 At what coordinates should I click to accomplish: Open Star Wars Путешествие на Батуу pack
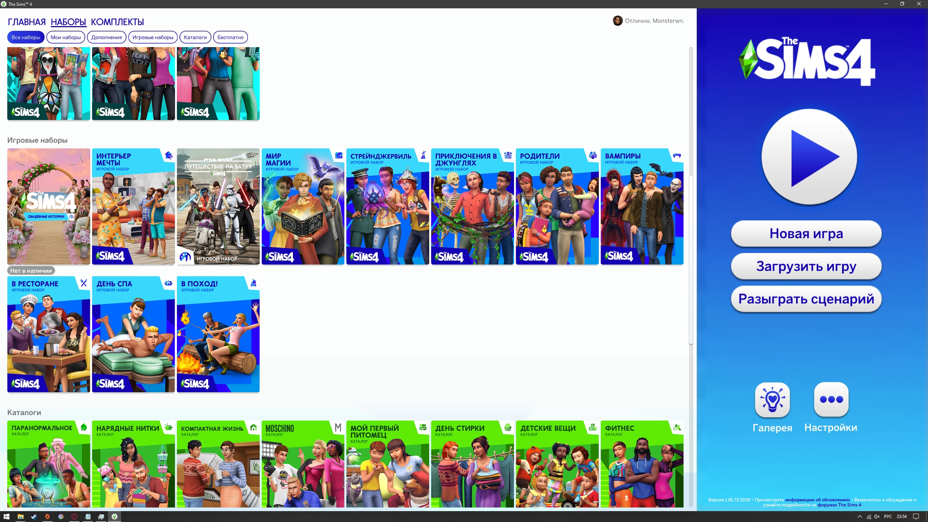coord(218,206)
